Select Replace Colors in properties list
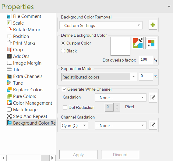Viewport: 173px width, 161px height. (28, 90)
